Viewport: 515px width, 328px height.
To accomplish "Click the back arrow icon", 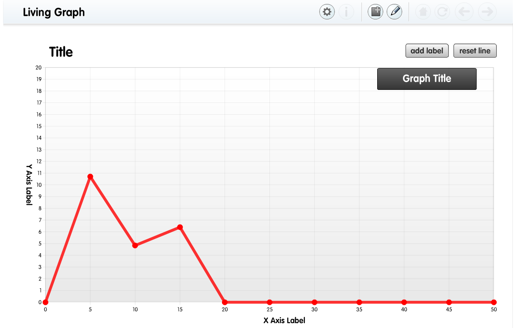I will click(464, 12).
